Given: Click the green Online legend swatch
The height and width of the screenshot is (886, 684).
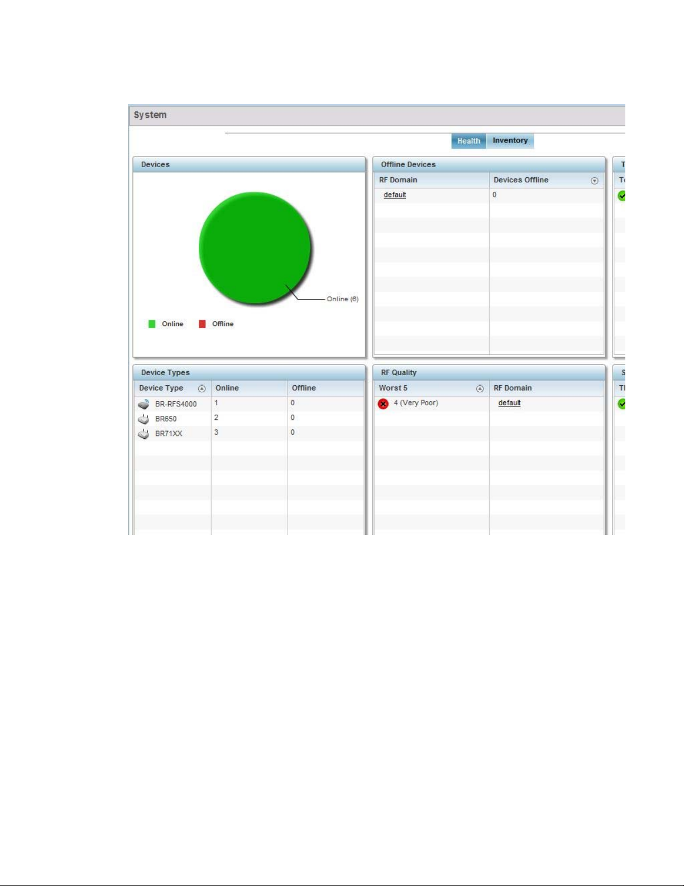Looking at the screenshot, I should pyautogui.click(x=152, y=324).
